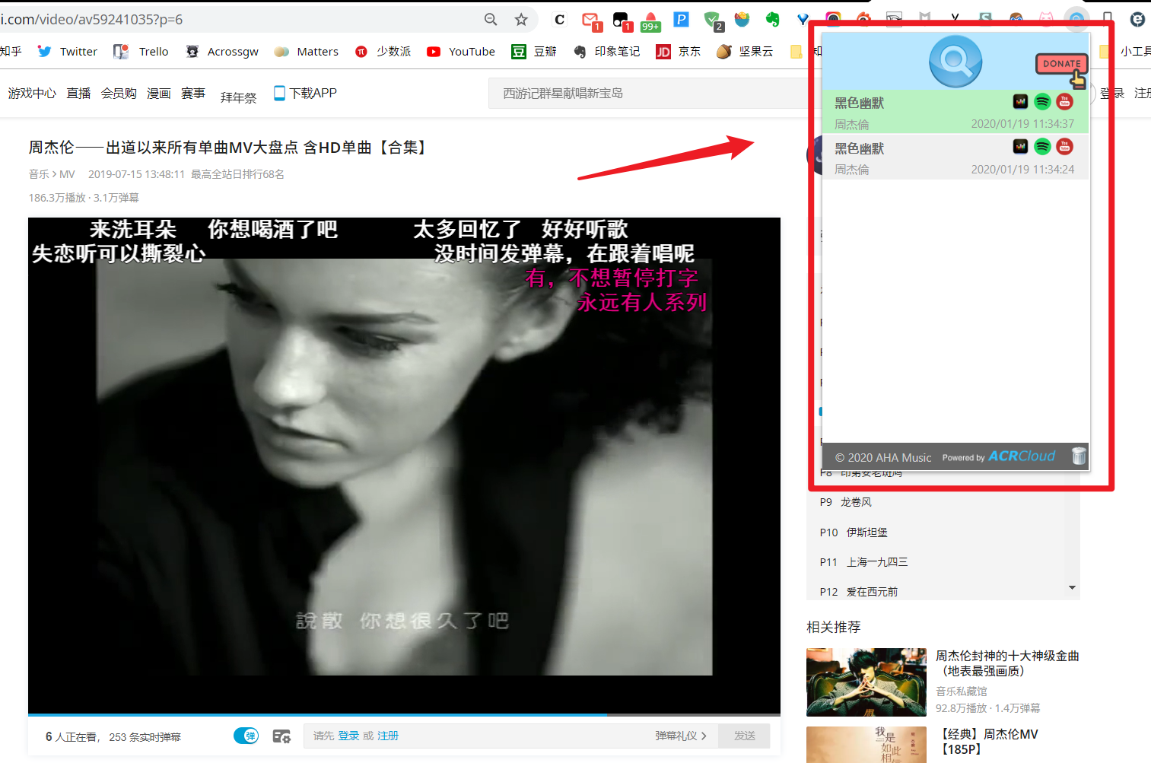Click the 注册 link in the danmaku bar
This screenshot has height=763, width=1151.
(388, 736)
